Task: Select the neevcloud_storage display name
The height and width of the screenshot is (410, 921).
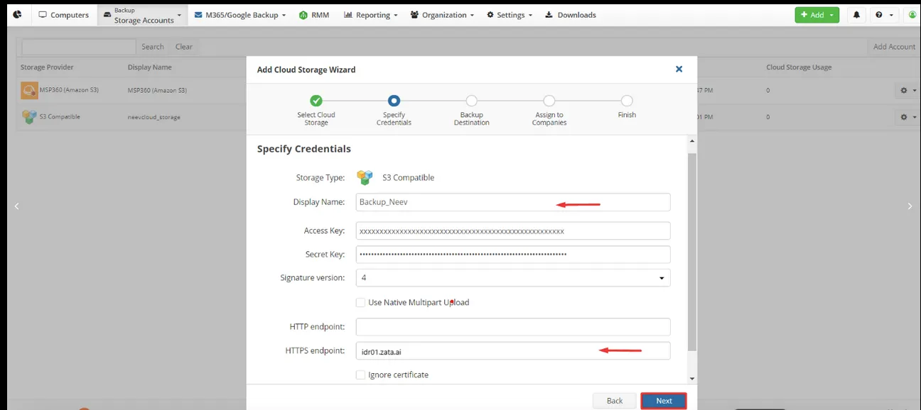Action: [153, 117]
